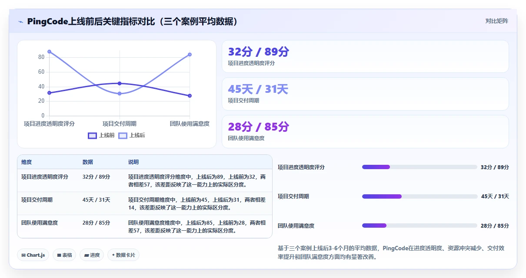The image size is (526, 278).
Task: Select table cell 项目进度透明度评分
Action: coord(45,177)
